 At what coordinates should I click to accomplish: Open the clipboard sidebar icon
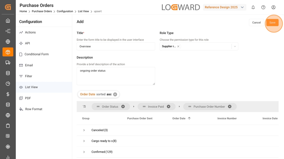[x=8, y=126]
